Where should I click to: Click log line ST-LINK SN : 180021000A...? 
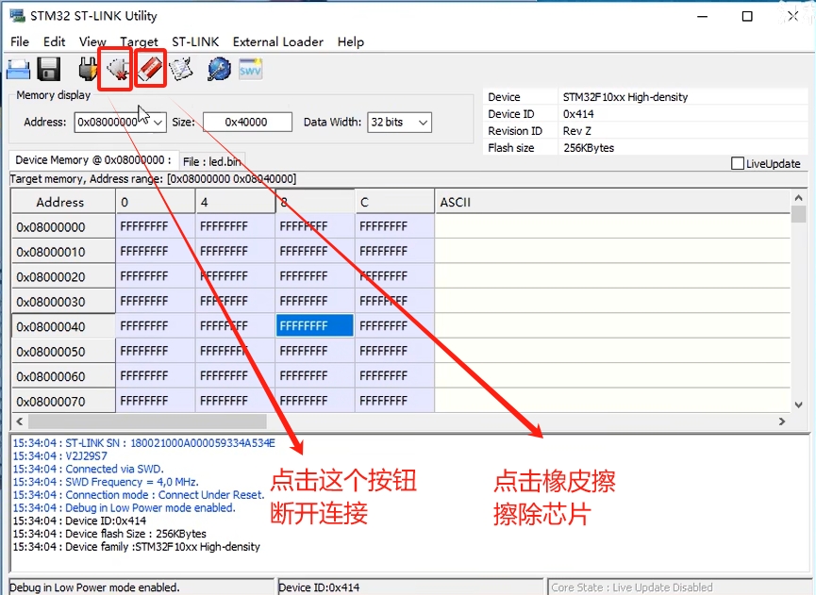click(144, 443)
